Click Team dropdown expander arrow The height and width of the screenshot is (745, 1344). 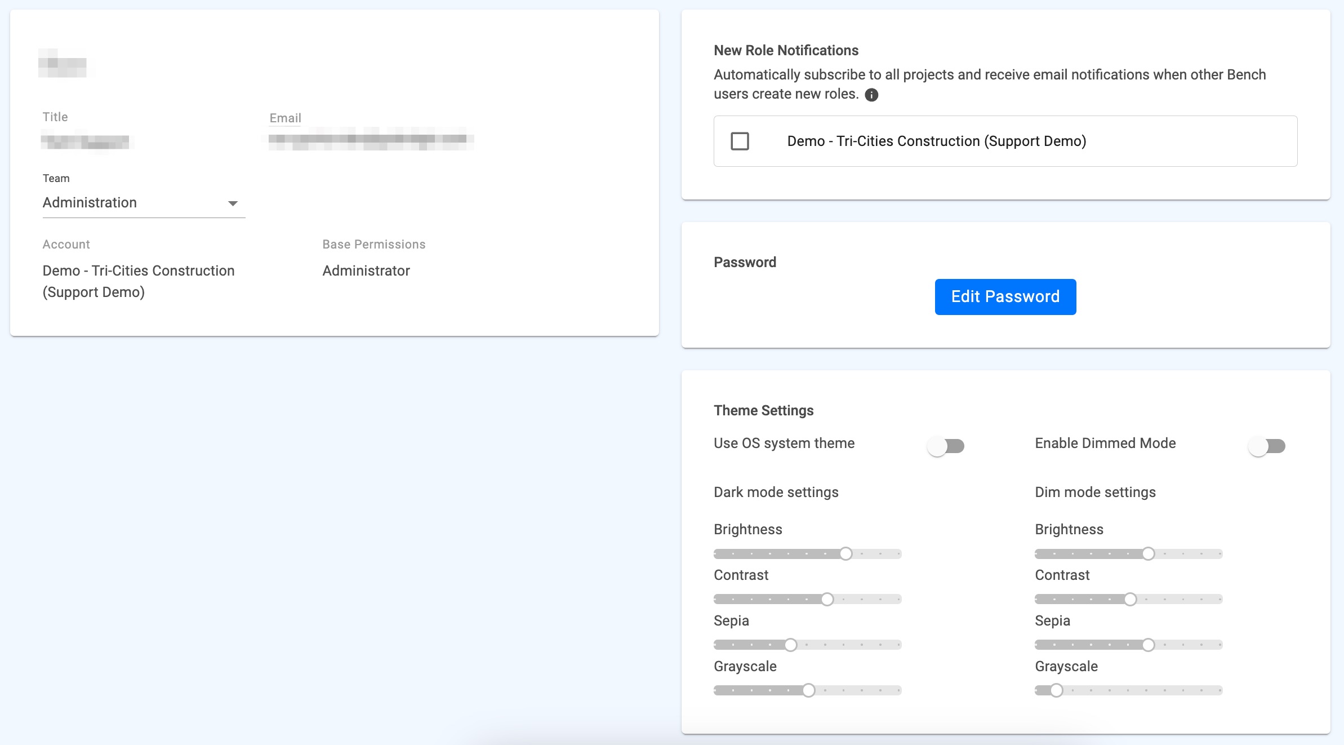click(x=234, y=203)
